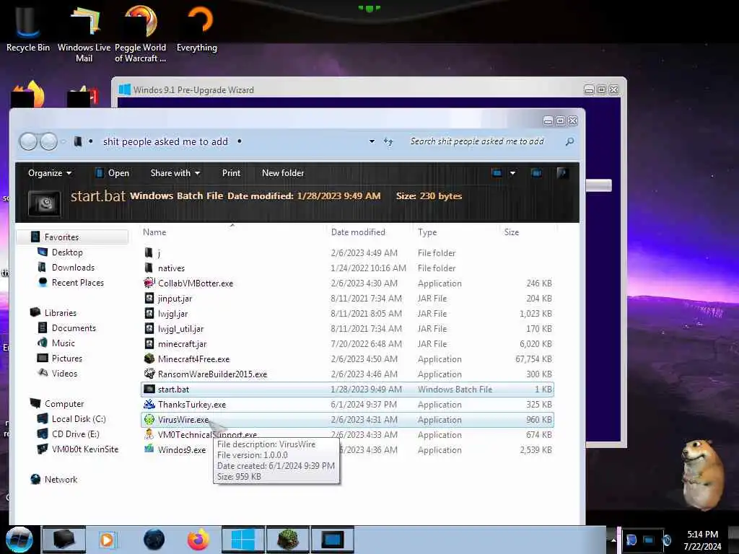739x554 pixels.
Task: Sort by the Type column header
Action: 427,232
